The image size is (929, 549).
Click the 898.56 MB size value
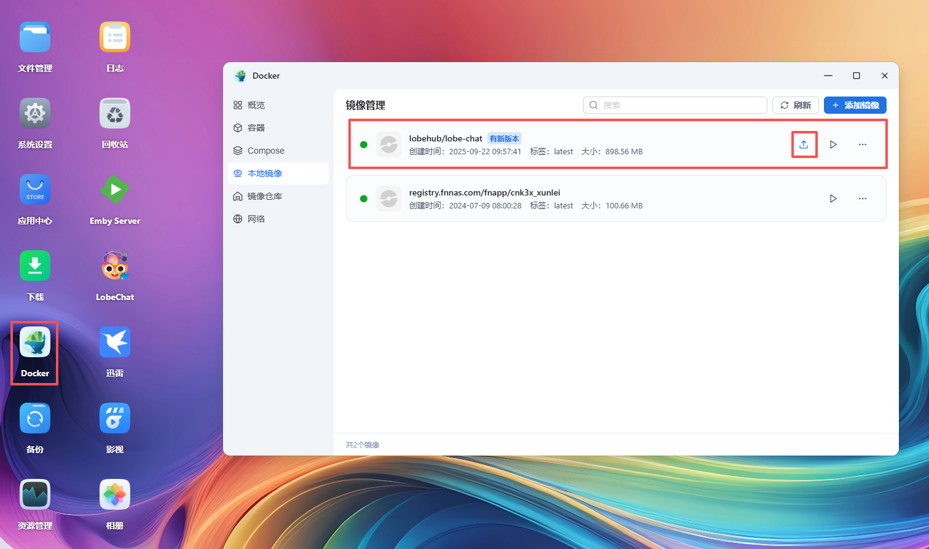point(624,152)
